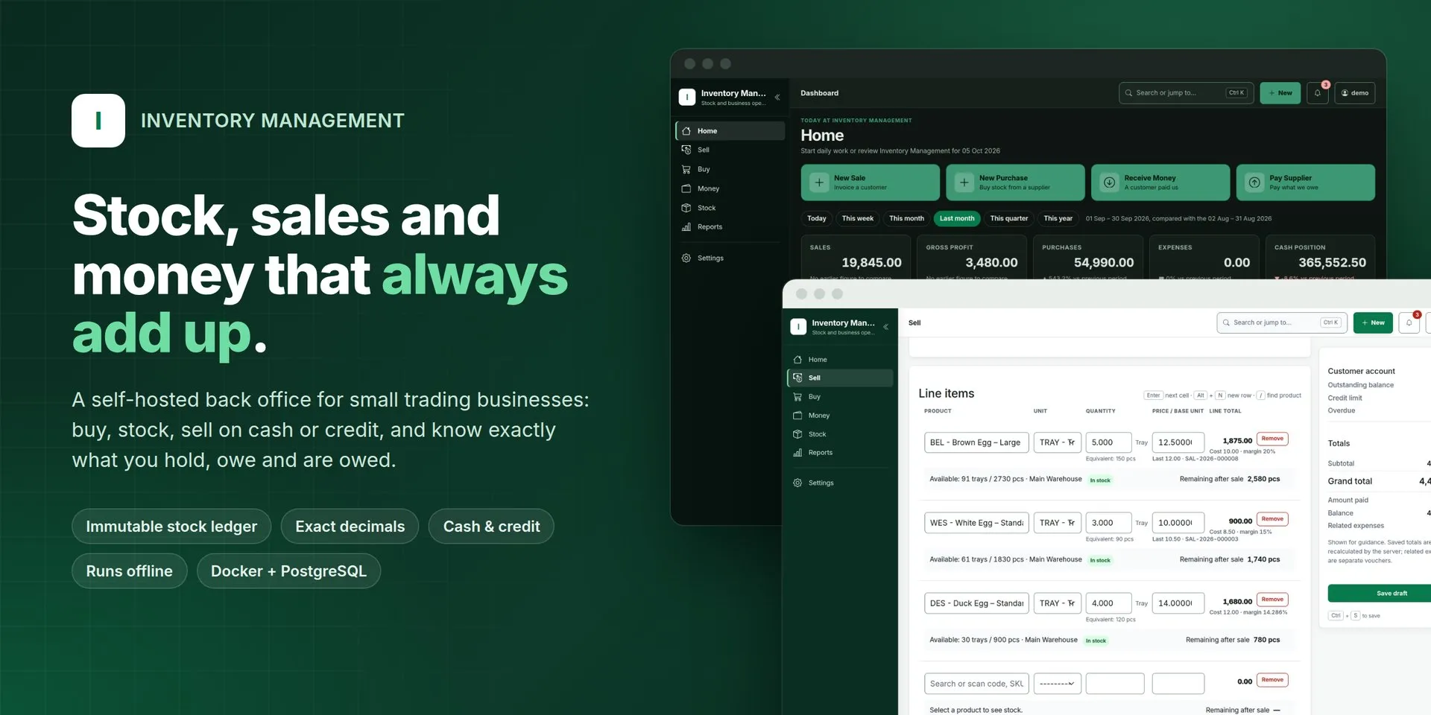Click New button in light Sell header
The height and width of the screenshot is (715, 1431).
(1373, 322)
